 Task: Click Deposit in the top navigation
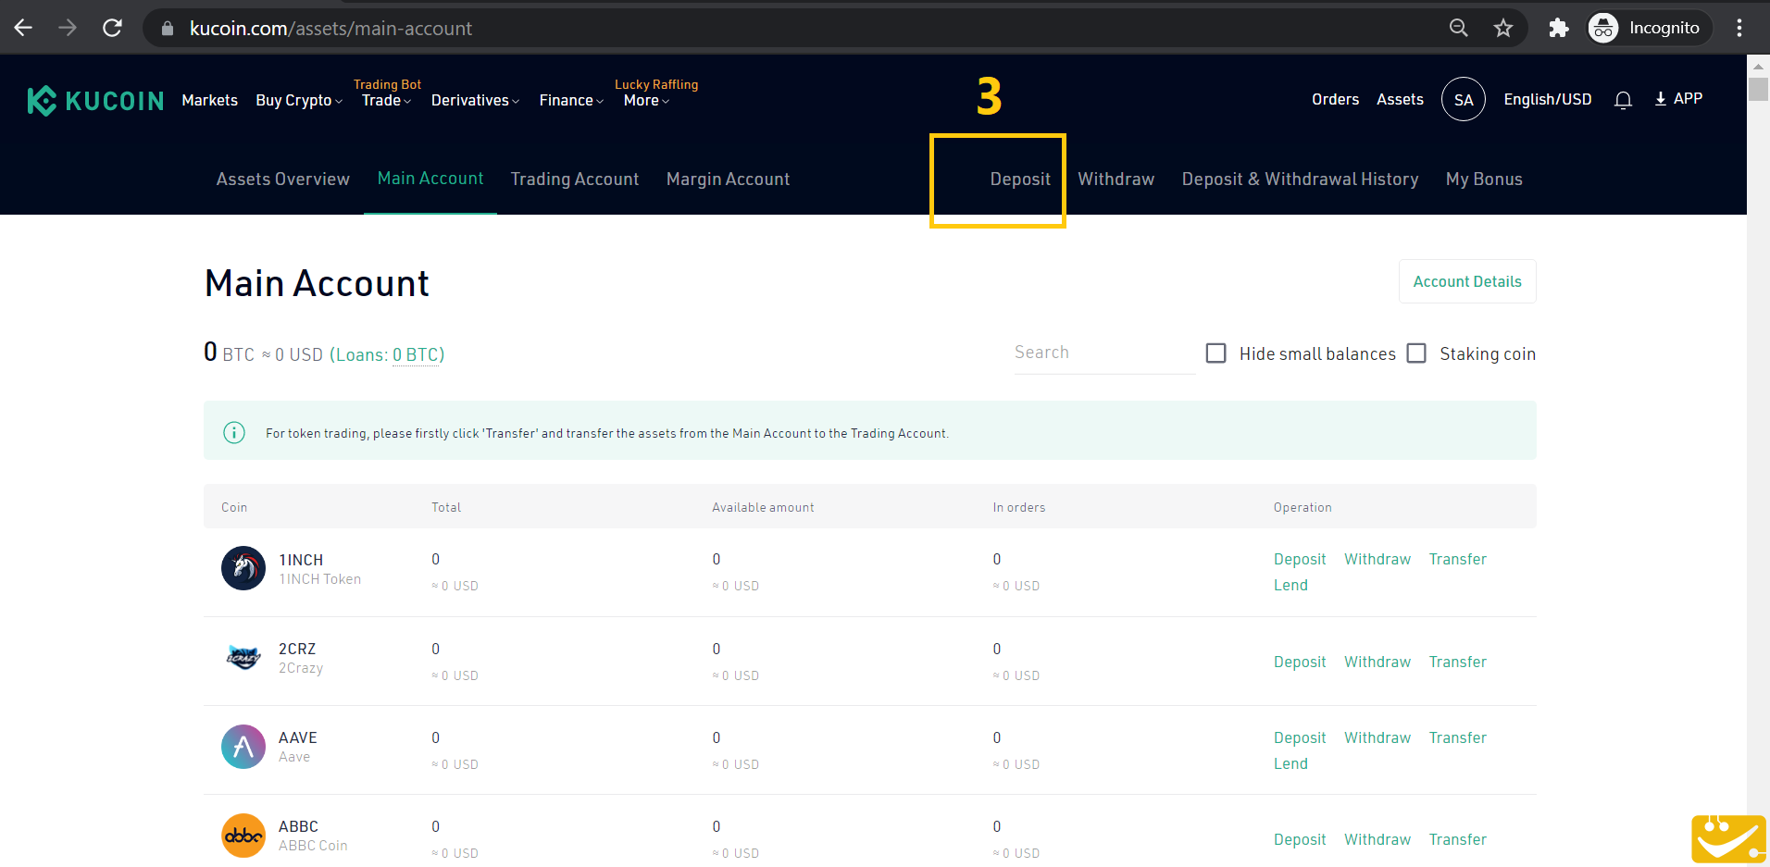1020,179
